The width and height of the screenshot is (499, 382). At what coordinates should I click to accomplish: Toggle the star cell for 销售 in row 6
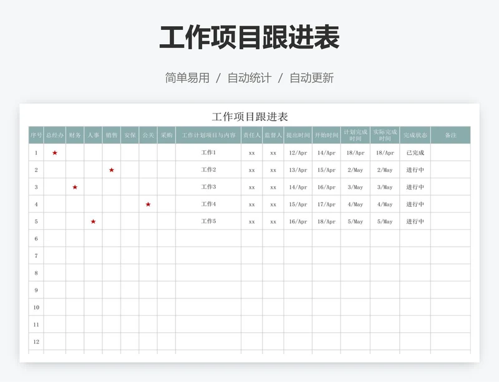coord(112,238)
